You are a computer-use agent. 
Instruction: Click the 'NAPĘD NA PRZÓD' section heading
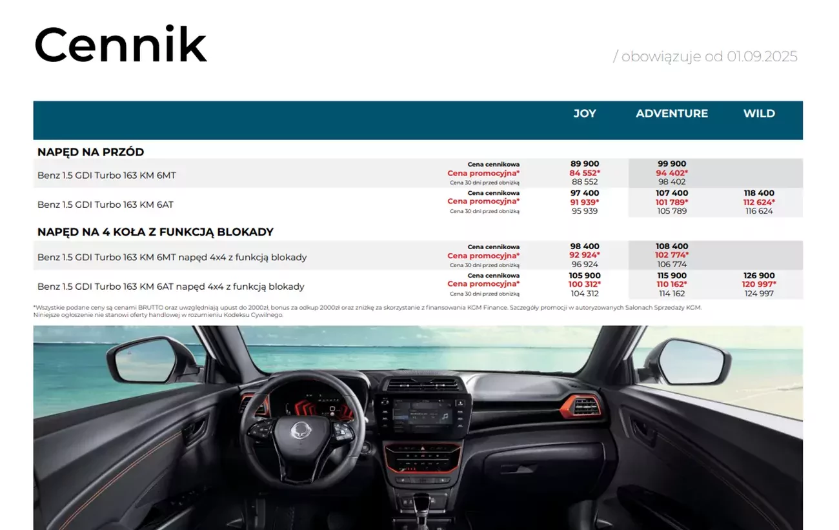[90, 152]
